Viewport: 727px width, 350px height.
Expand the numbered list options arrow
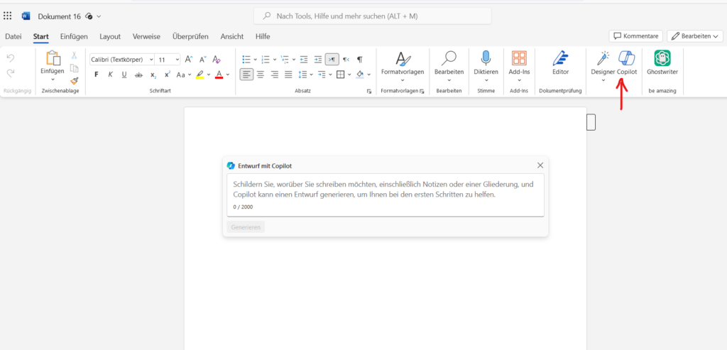[x=275, y=60]
